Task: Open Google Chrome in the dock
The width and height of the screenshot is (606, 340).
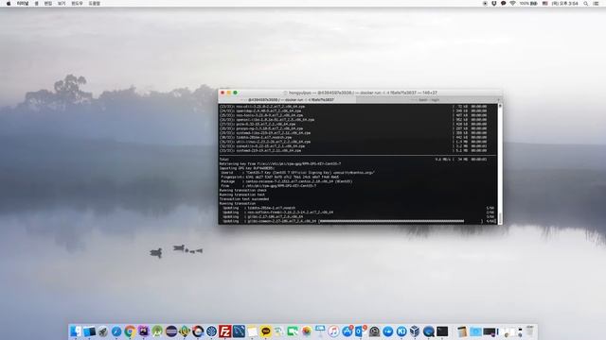Action: click(130, 331)
